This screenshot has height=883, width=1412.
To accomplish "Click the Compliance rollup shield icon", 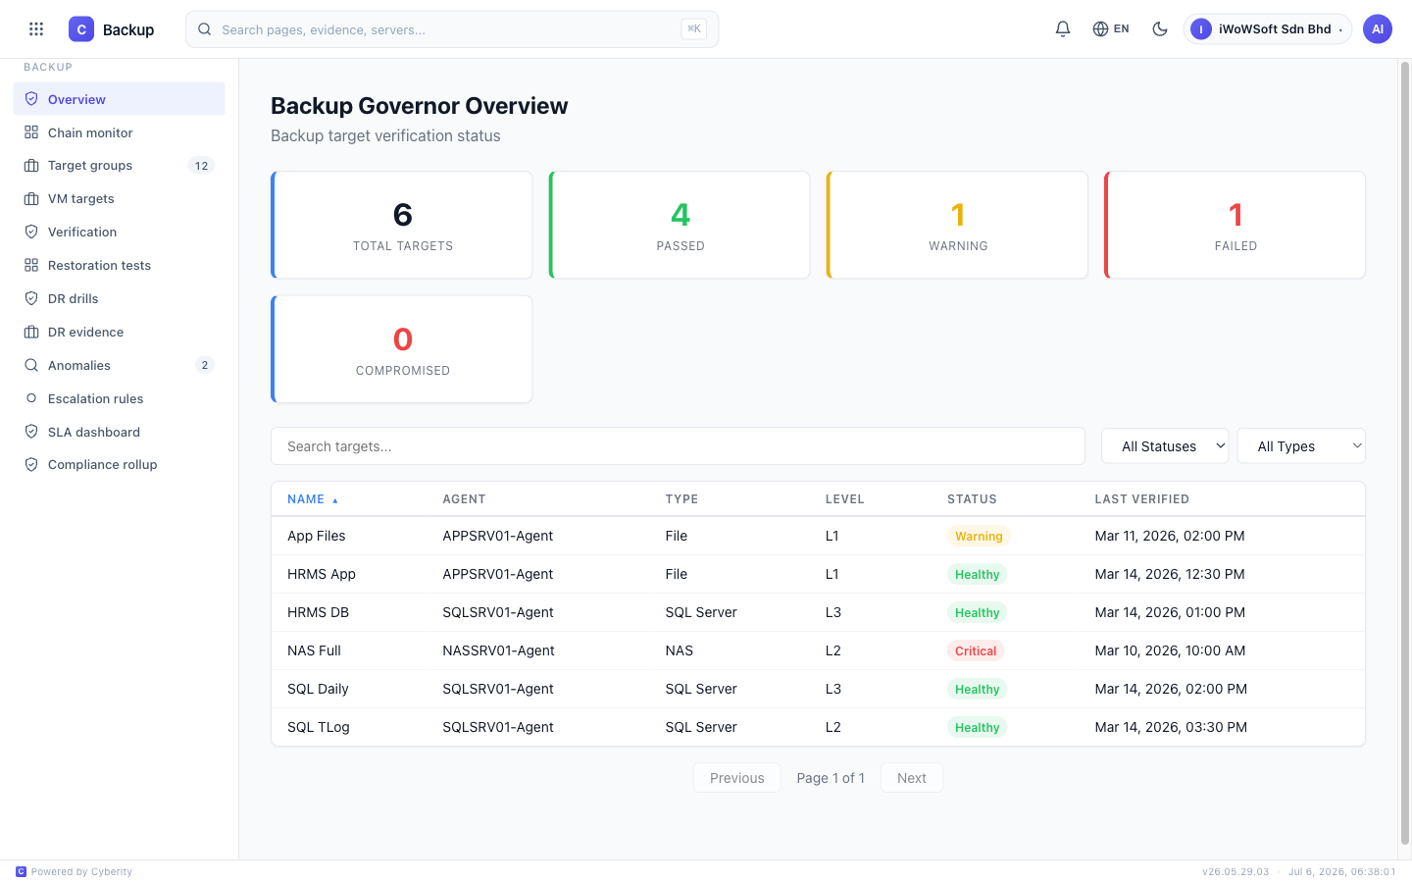I will click(31, 465).
